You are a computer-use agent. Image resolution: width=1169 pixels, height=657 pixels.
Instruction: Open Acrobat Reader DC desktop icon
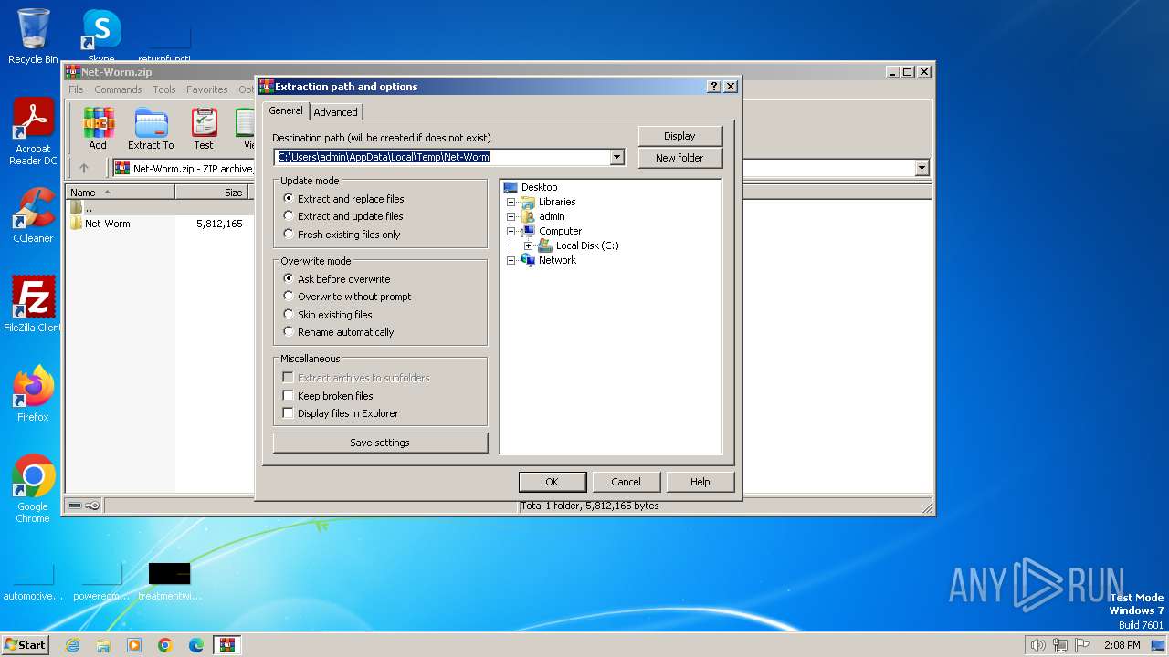pyautogui.click(x=33, y=131)
